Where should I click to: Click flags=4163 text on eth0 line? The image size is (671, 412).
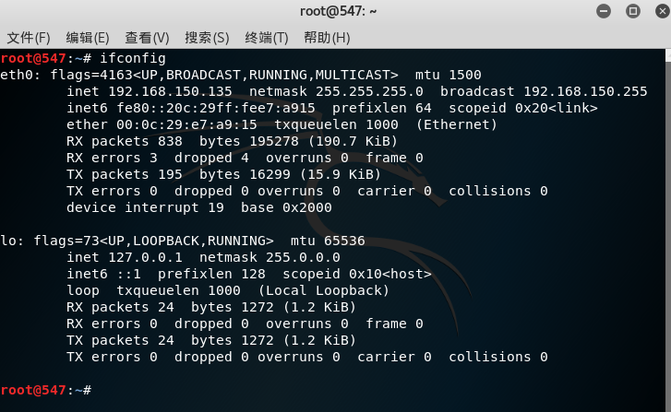(91, 75)
